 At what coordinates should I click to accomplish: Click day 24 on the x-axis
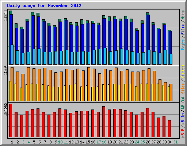[x=137, y=142]
